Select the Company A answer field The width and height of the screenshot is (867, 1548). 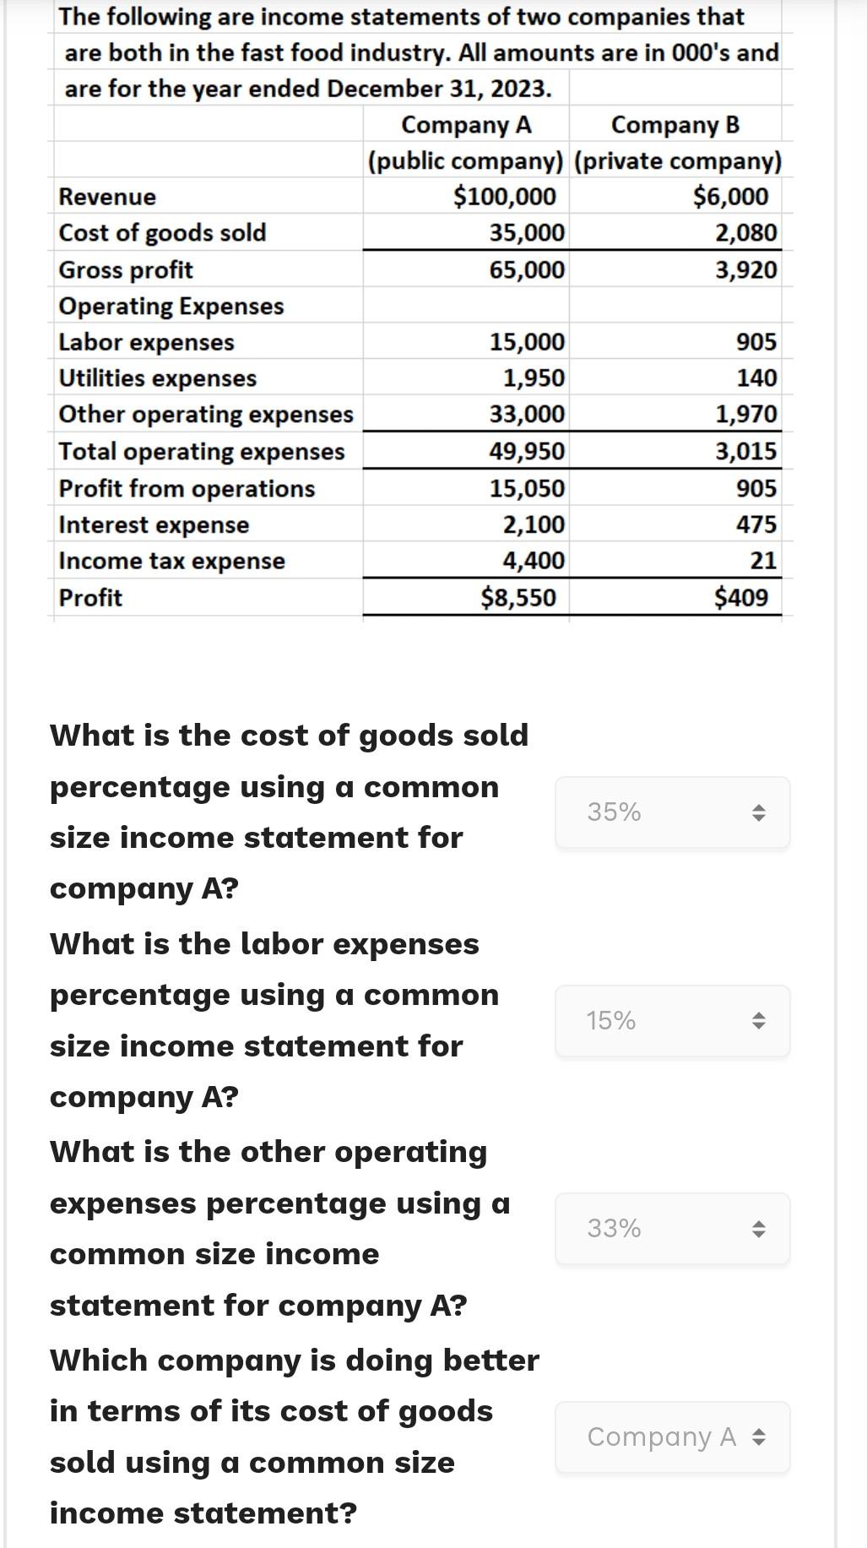(658, 1437)
